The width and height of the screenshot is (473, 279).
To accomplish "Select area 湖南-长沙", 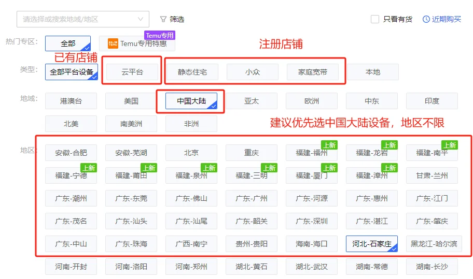I will (x=432, y=267).
